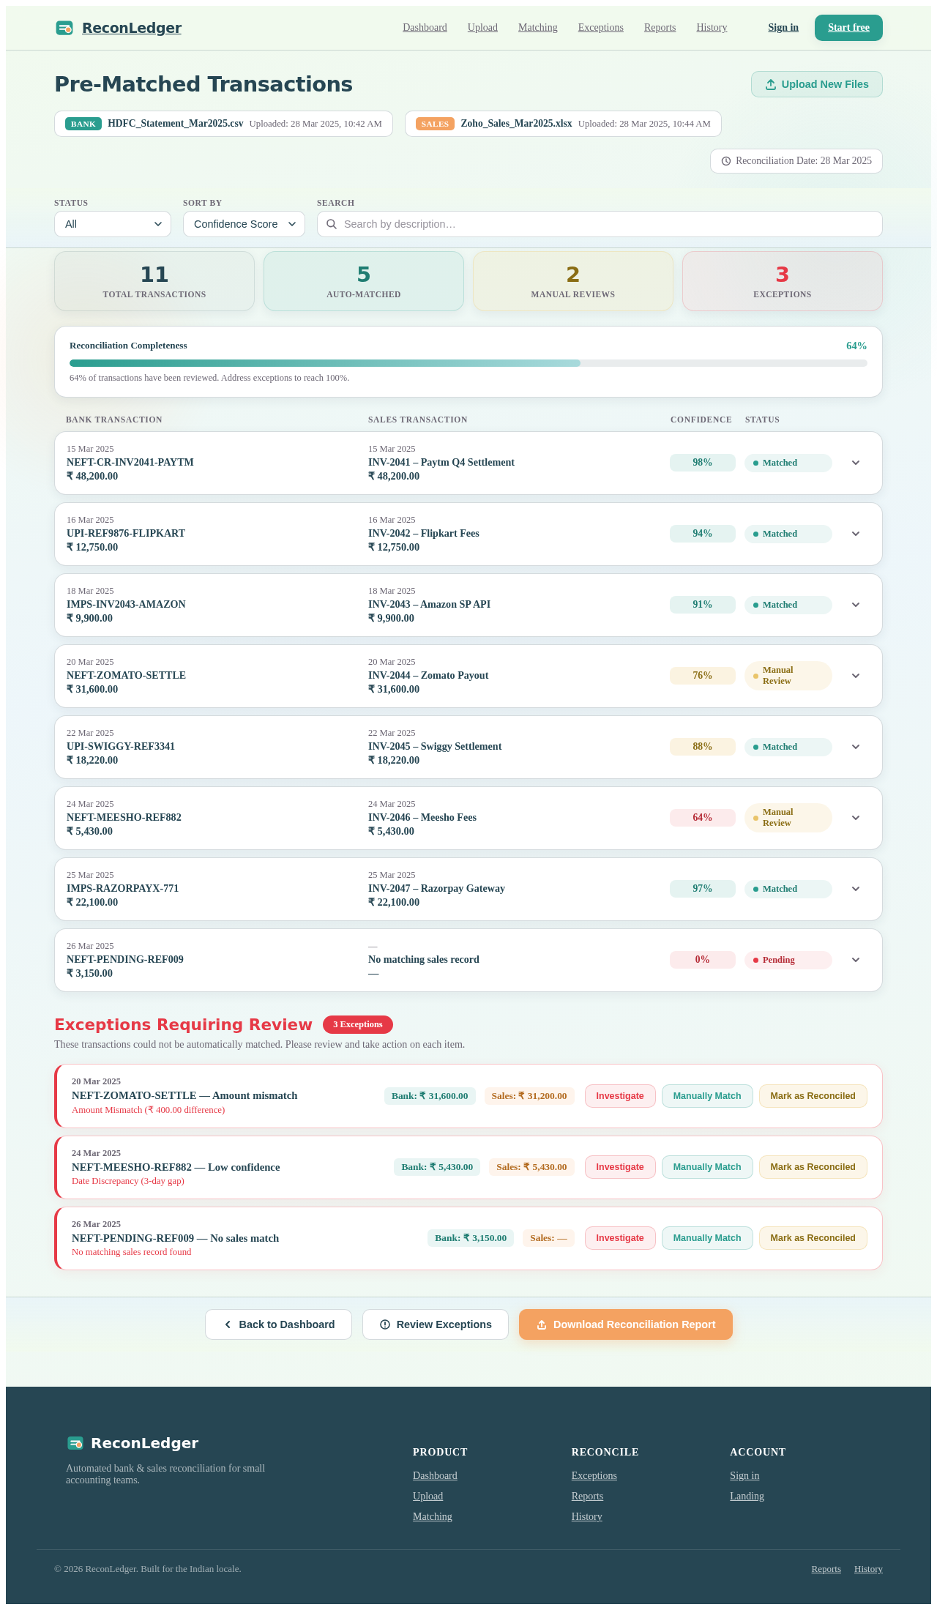Screen dimensions: 937x1610
Task: Click Landing link in footer Account column
Action: pyautogui.click(x=747, y=1496)
